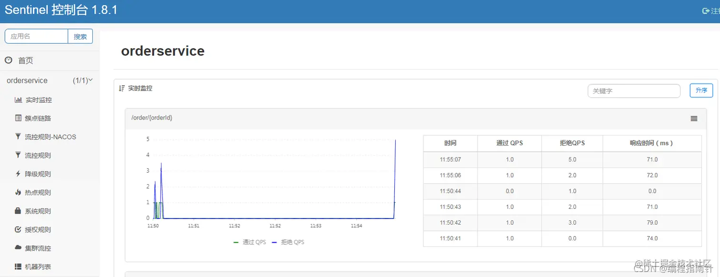Screen dimensions: 720x277
Task: Open the hamburger menu on /order/{orderId} panel
Action: [x=694, y=119]
